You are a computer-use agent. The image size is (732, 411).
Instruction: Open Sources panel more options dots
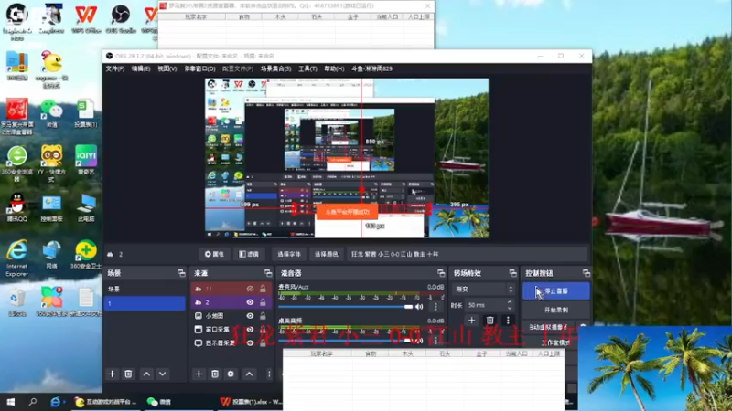(x=269, y=374)
